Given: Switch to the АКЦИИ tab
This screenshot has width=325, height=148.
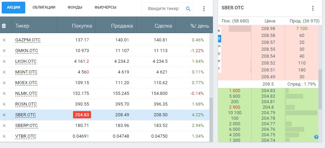Looking at the screenshot, I should 13,8.
